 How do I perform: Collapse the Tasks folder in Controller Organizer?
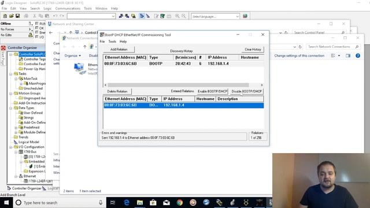pyautogui.click(x=11, y=74)
